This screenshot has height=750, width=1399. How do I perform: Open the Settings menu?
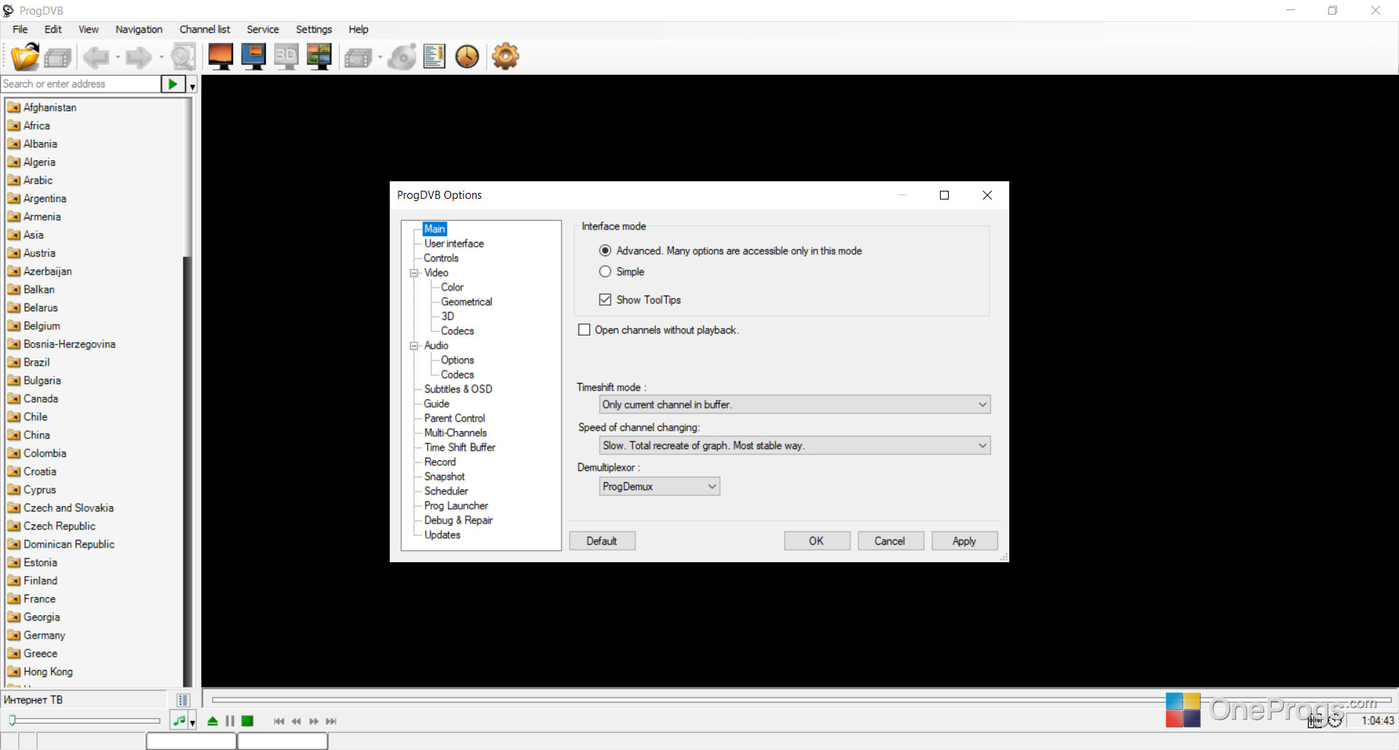click(314, 29)
